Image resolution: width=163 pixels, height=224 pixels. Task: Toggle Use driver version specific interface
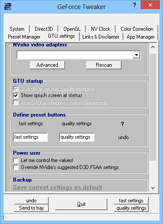[16, 88]
